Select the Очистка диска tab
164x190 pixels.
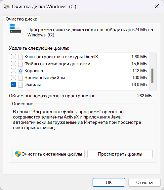(x=21, y=19)
